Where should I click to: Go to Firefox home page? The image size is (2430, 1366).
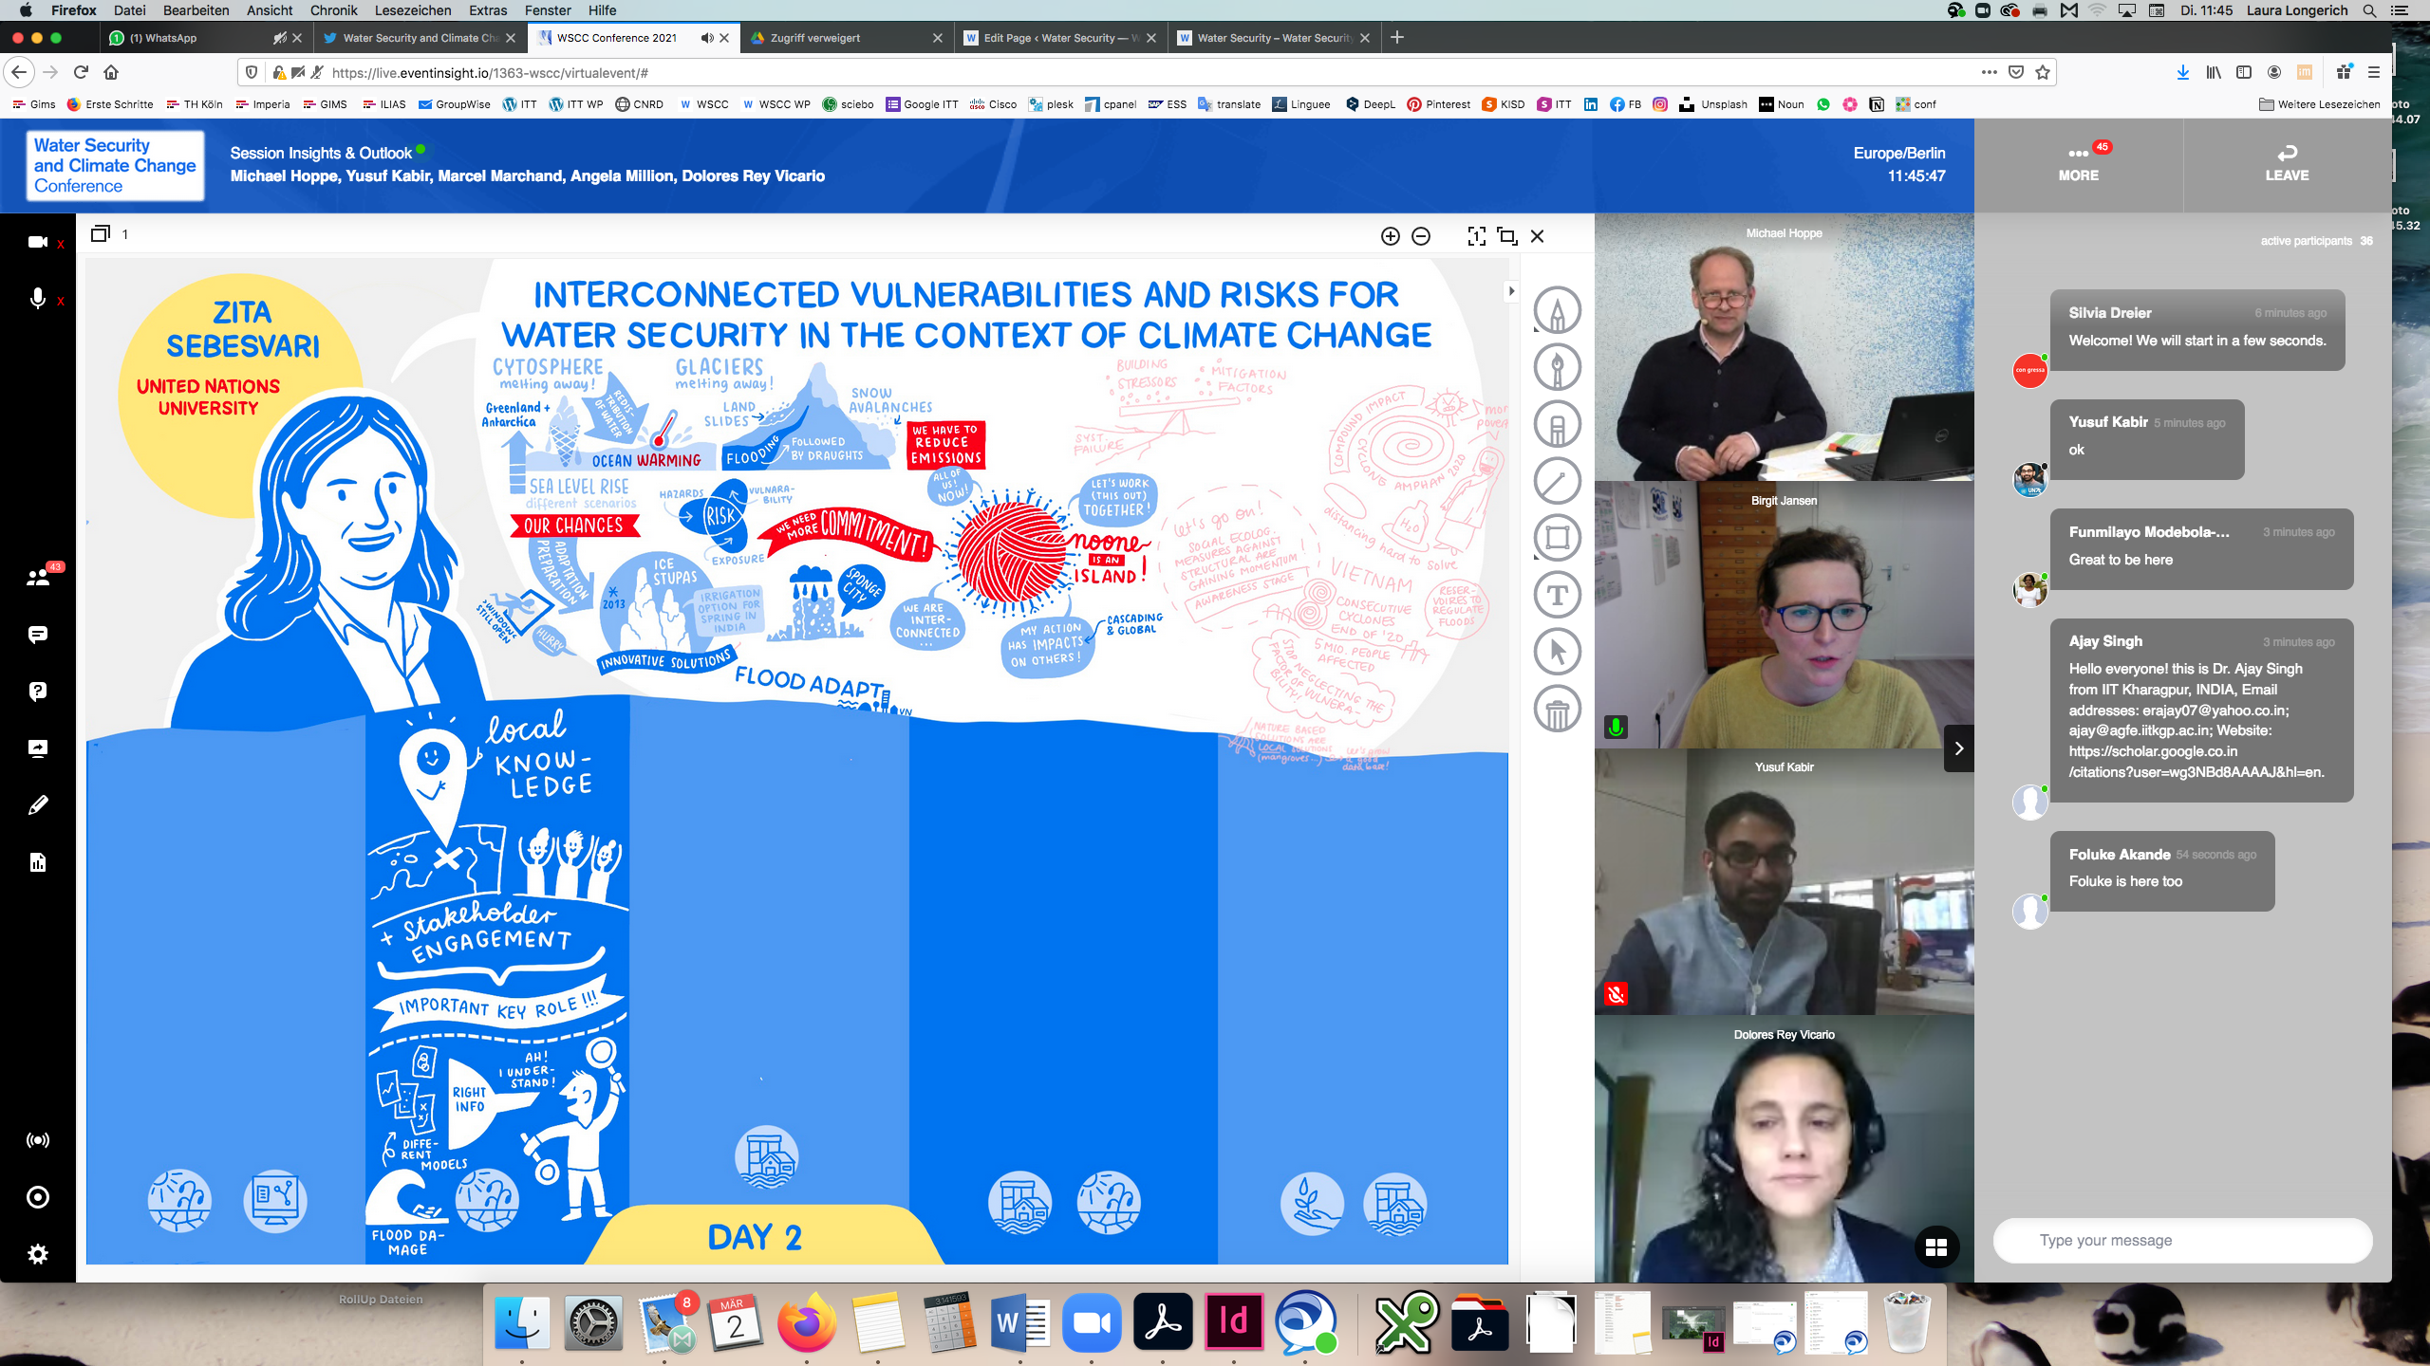click(x=111, y=72)
